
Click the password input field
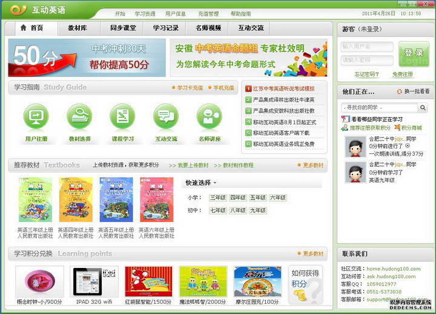(x=367, y=60)
